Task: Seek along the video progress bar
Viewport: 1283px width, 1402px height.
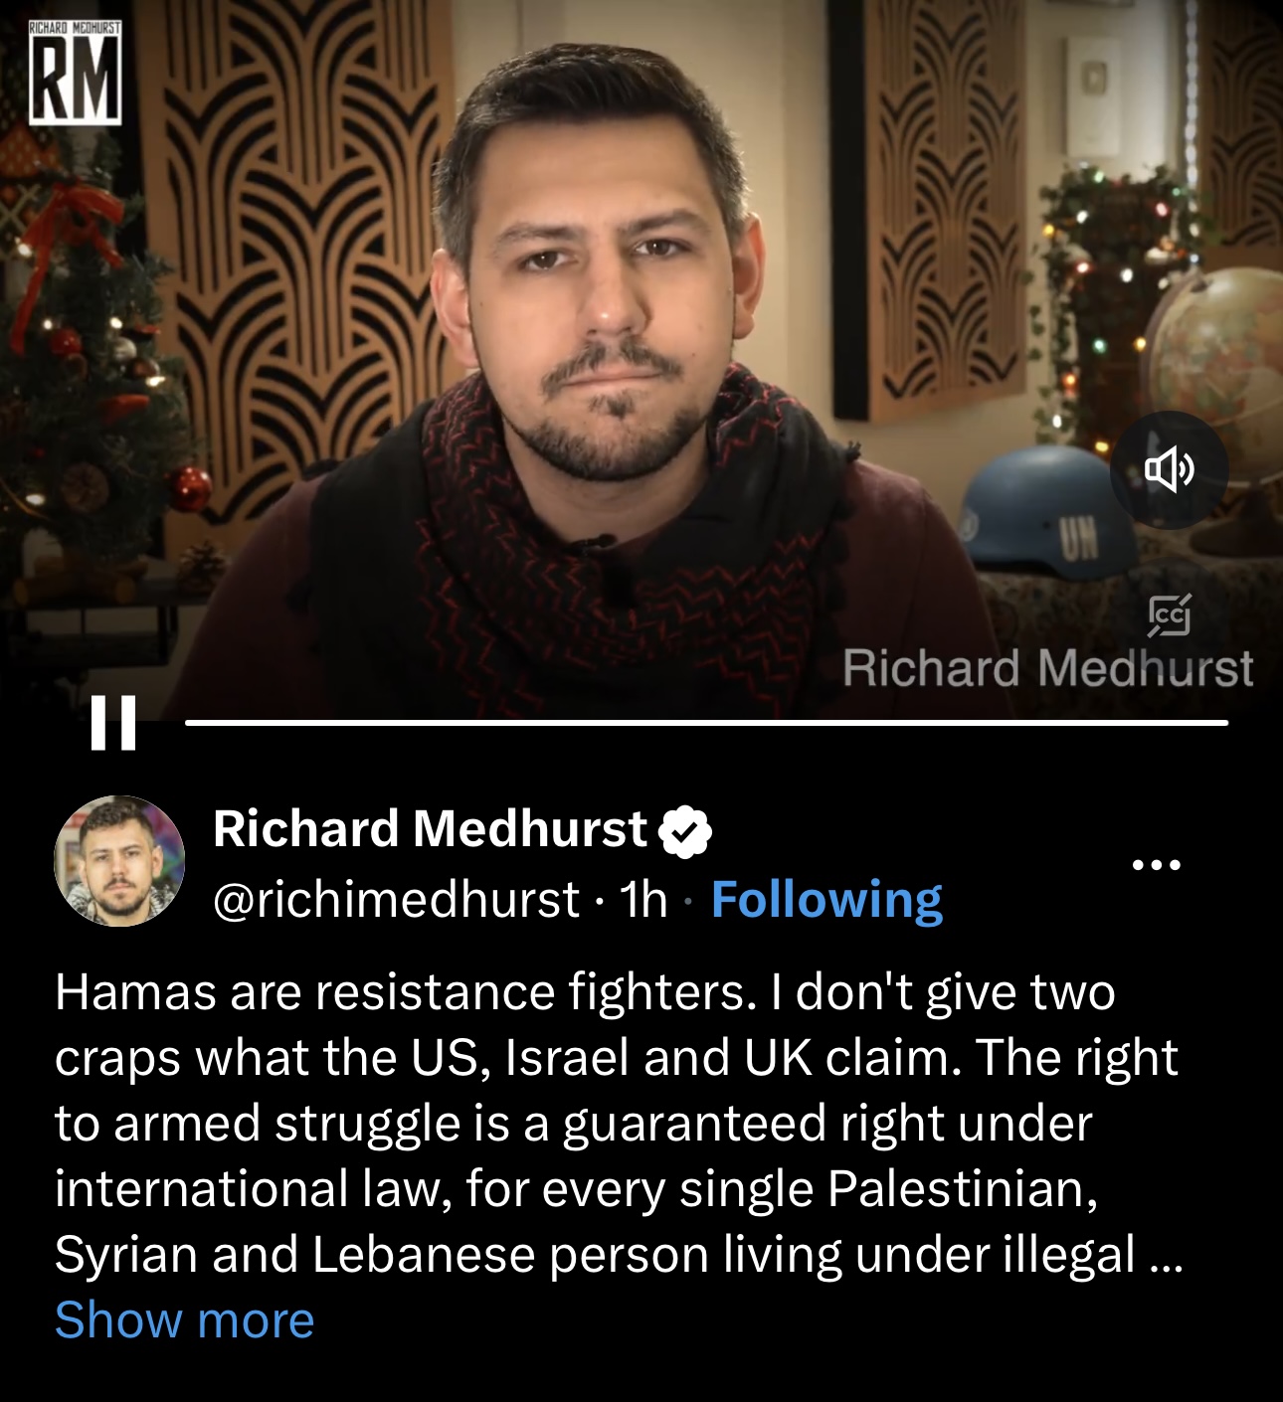Action: pyautogui.click(x=706, y=723)
